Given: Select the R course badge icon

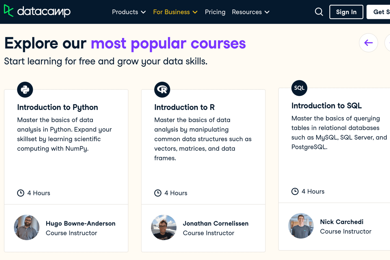Looking at the screenshot, I should pos(162,89).
